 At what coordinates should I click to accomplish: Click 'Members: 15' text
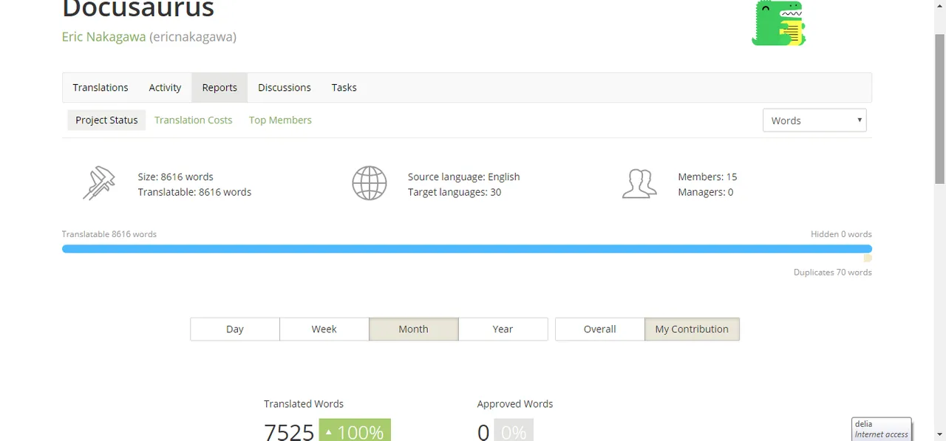point(707,177)
